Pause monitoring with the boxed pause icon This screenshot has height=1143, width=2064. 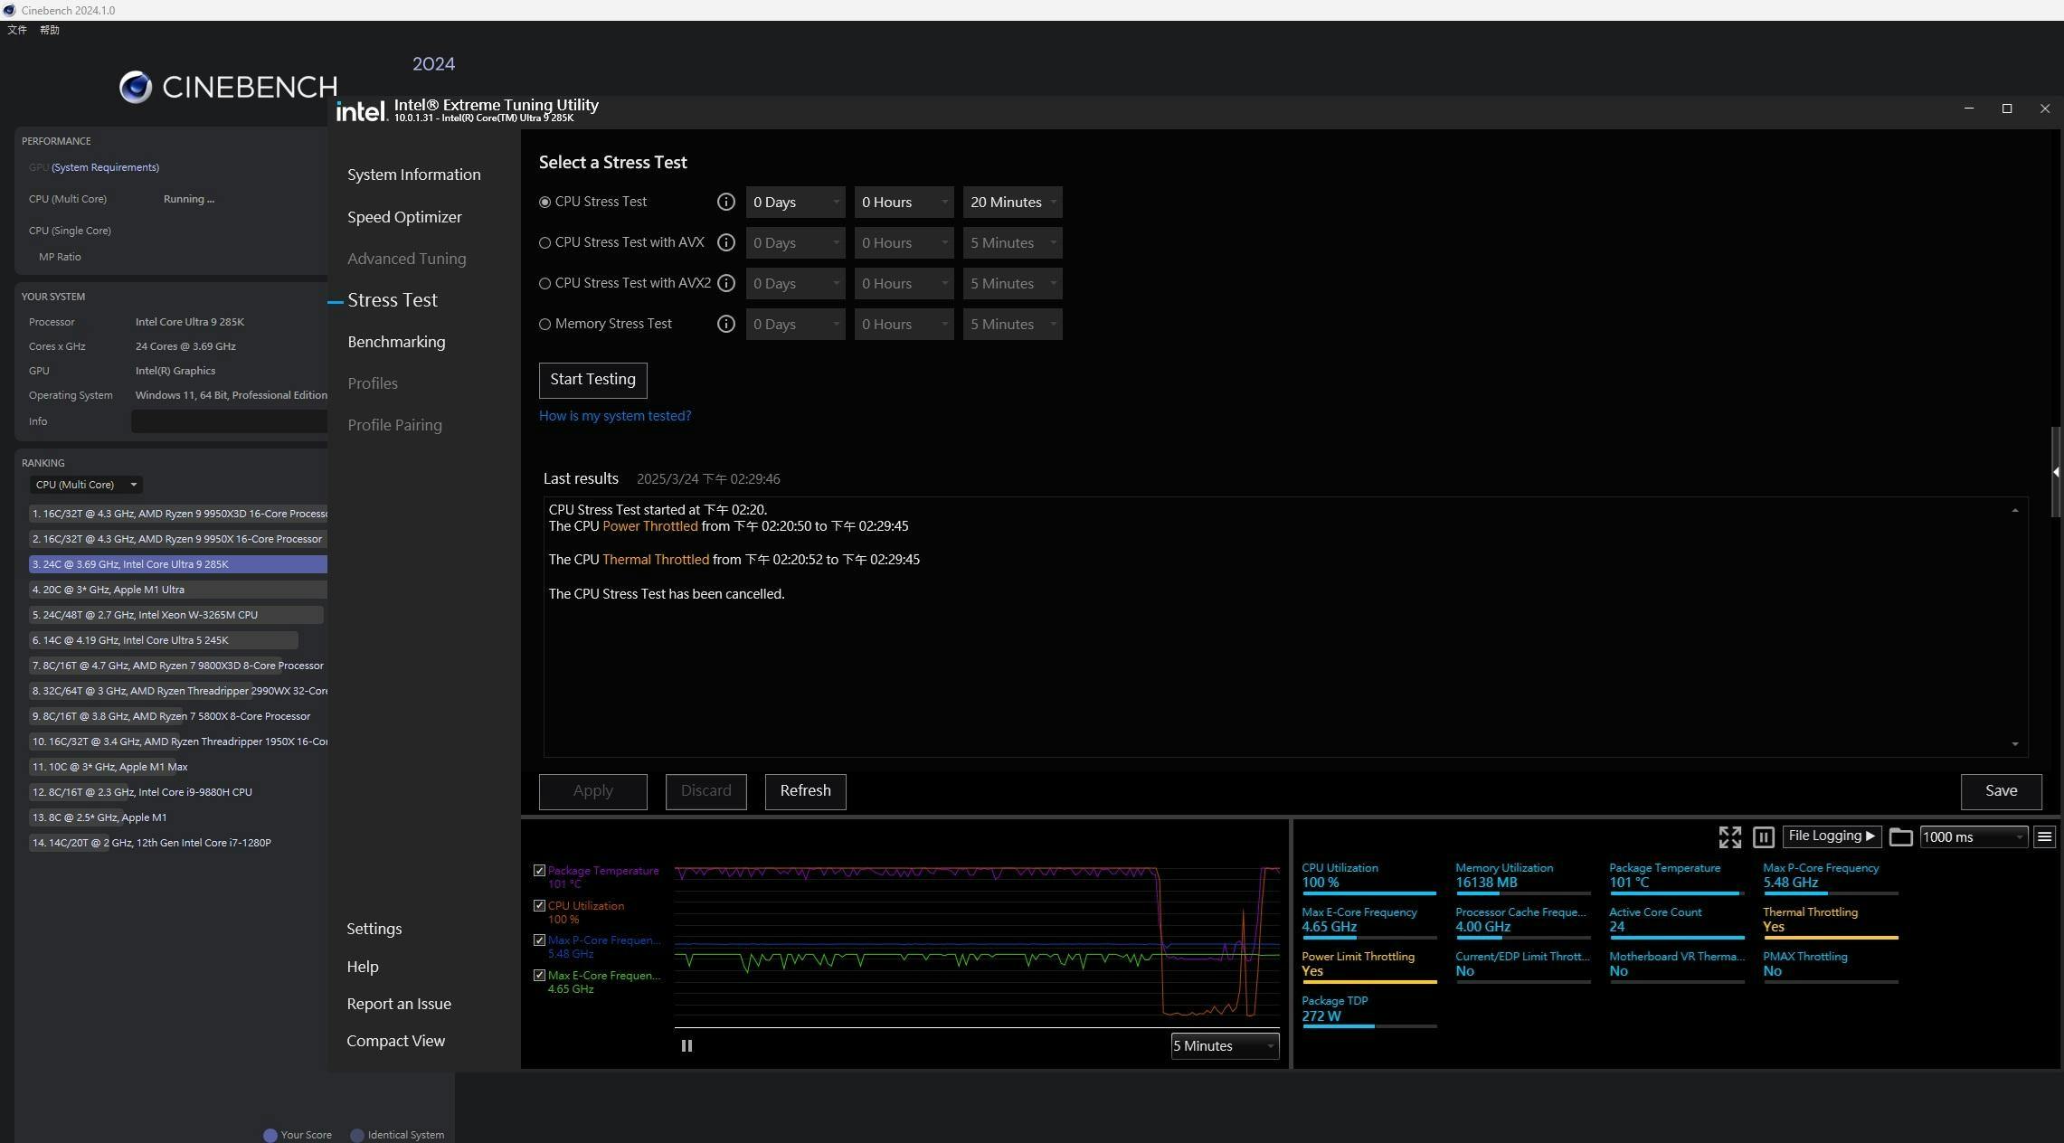[1763, 837]
